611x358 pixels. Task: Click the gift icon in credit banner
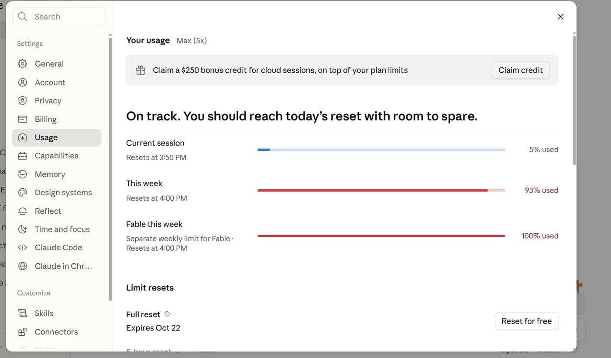[141, 70]
